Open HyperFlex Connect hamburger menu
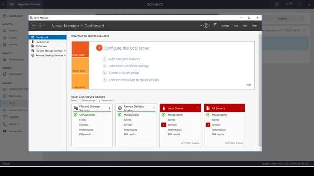 point(3,4)
